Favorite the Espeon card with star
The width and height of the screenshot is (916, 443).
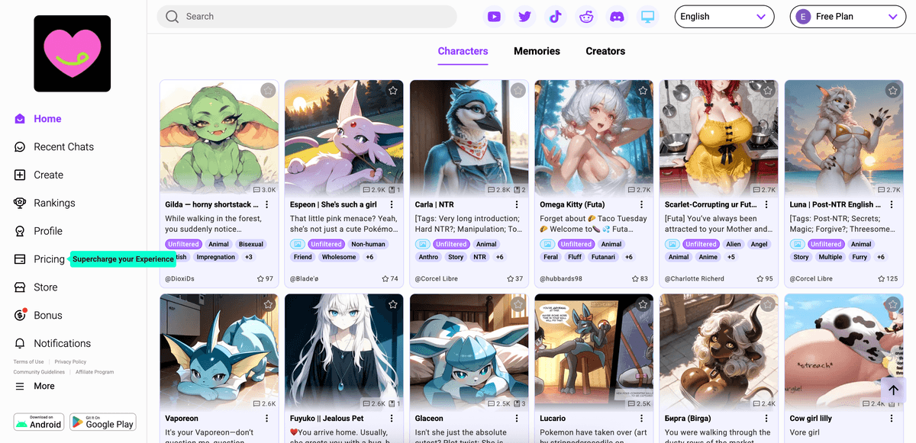(x=393, y=91)
